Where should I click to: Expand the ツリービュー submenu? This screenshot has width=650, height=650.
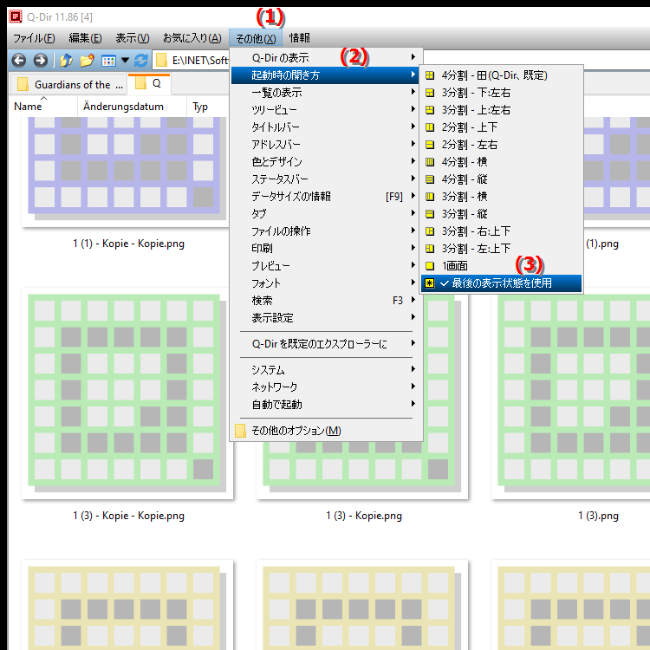(327, 110)
